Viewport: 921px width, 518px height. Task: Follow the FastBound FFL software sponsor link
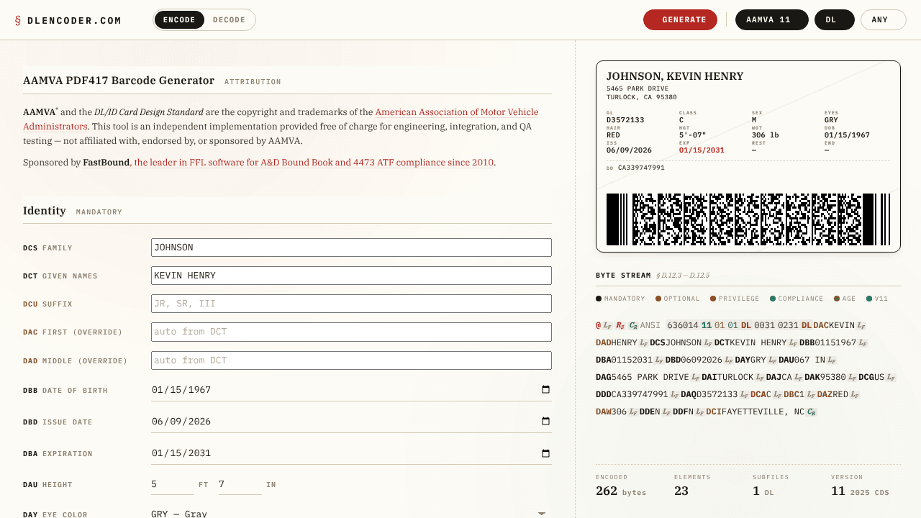pyautogui.click(x=314, y=163)
